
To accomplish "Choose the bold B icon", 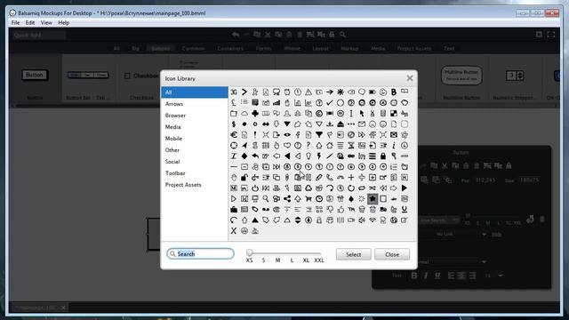I will [393, 92].
